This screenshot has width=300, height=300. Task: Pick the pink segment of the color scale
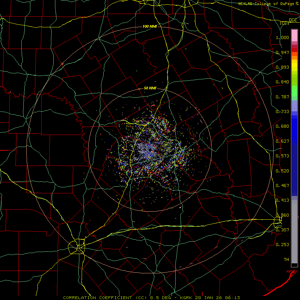[x=294, y=36]
